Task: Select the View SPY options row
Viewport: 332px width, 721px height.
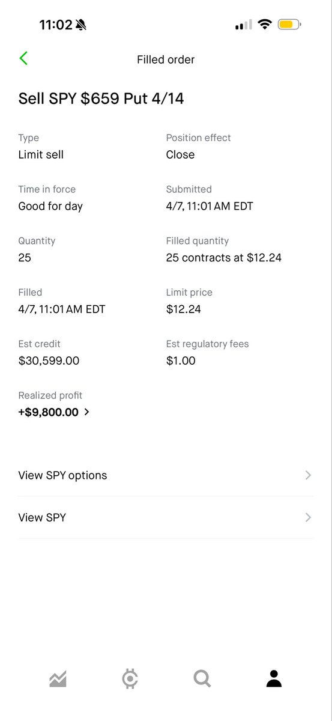Action: pos(166,475)
